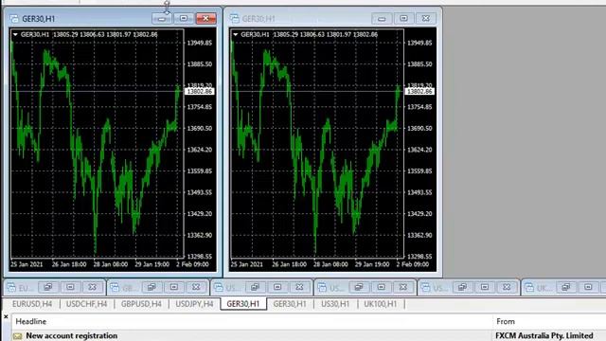Restore the minimized UK... chart window

(x=566, y=287)
